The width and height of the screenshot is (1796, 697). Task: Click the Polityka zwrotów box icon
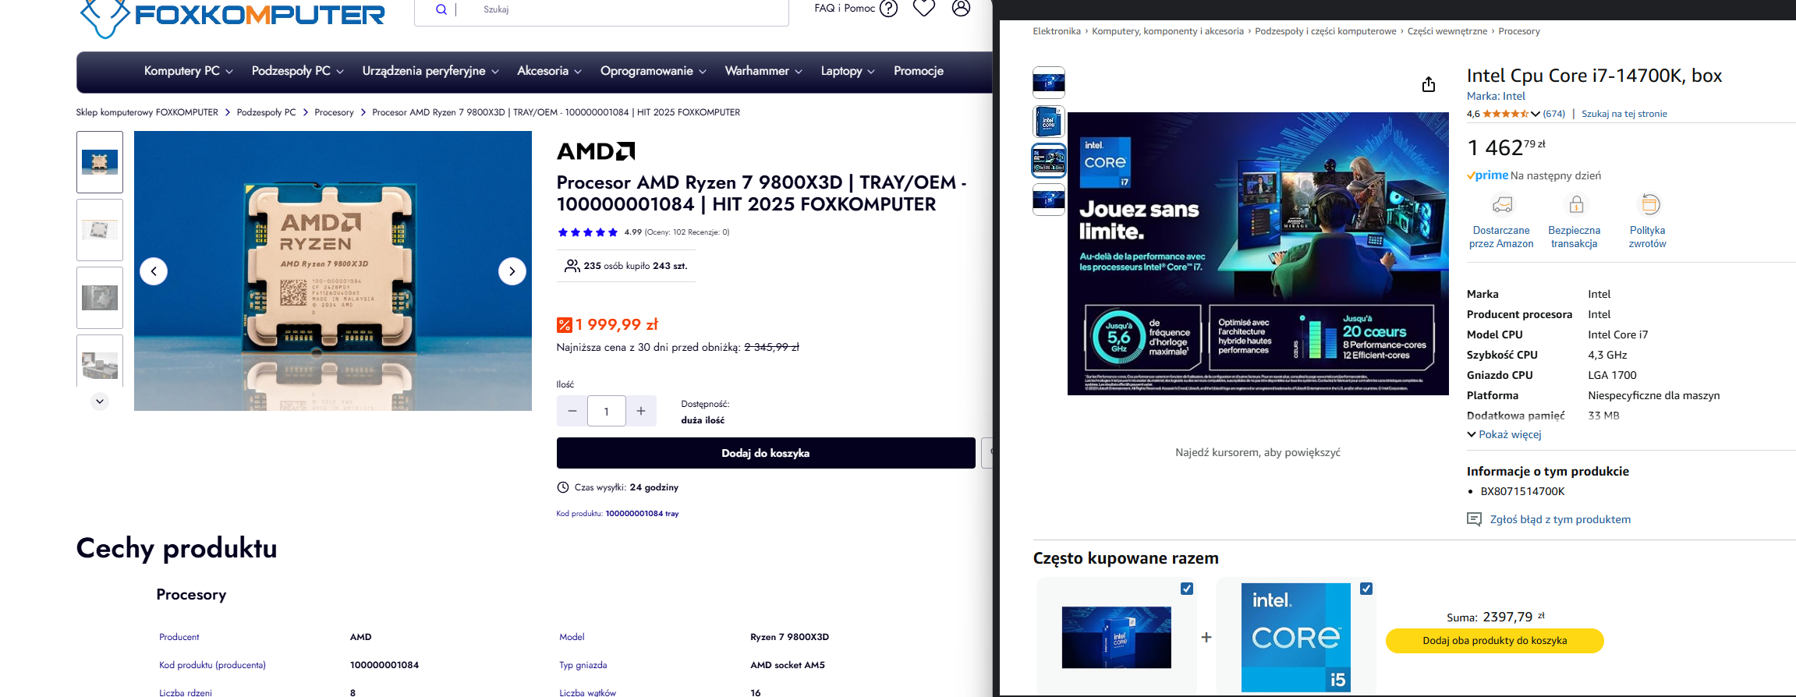1650,204
